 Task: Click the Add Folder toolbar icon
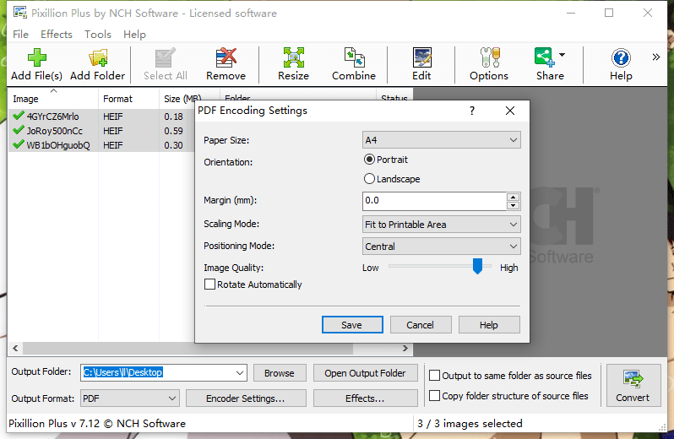pos(98,58)
